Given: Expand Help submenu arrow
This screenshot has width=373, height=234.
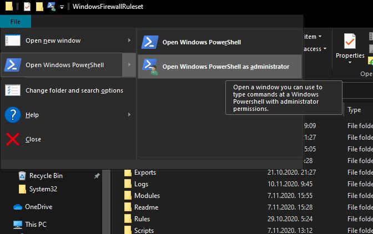Looking at the screenshot, I should 129,115.
